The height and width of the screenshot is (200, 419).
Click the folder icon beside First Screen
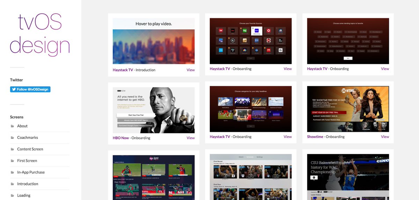13,161
